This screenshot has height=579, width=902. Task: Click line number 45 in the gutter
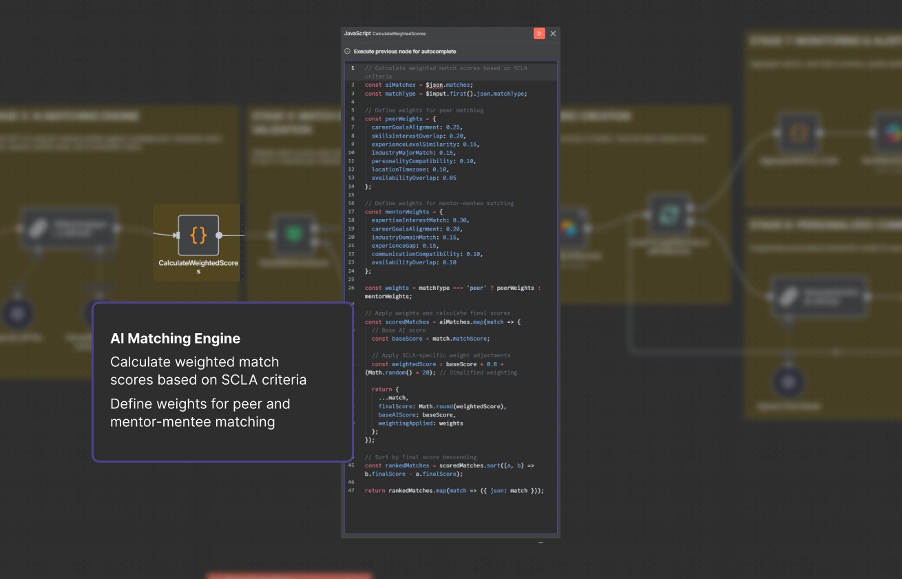[351, 465]
